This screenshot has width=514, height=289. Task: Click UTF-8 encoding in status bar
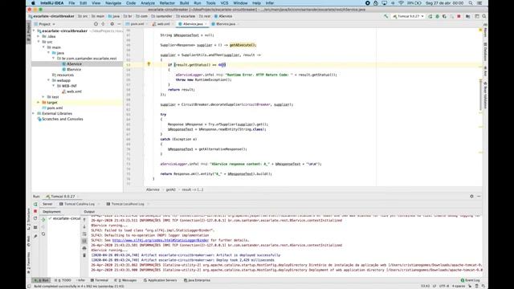click(444, 286)
